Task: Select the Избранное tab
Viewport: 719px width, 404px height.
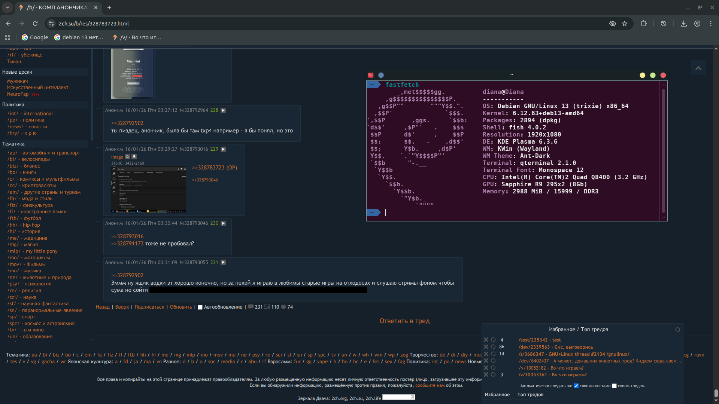Action: [x=497, y=395]
